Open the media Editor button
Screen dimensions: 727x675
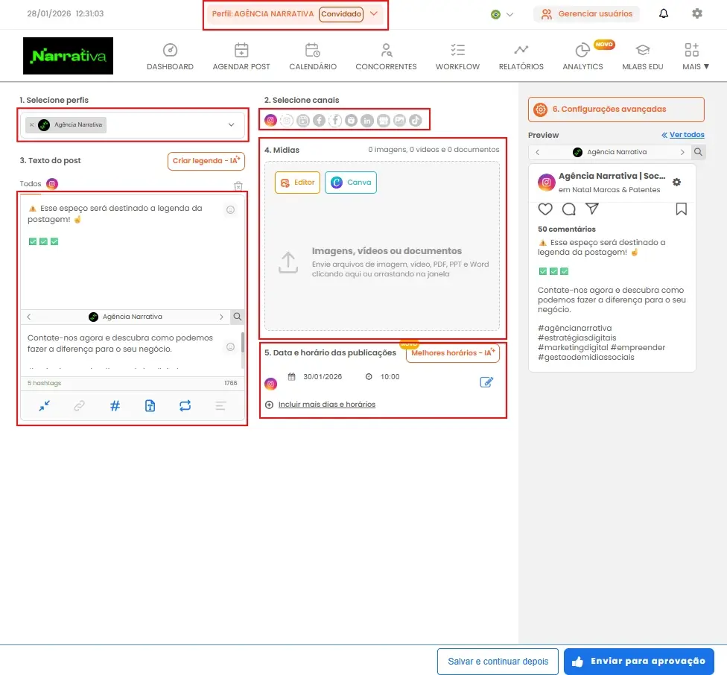(298, 183)
